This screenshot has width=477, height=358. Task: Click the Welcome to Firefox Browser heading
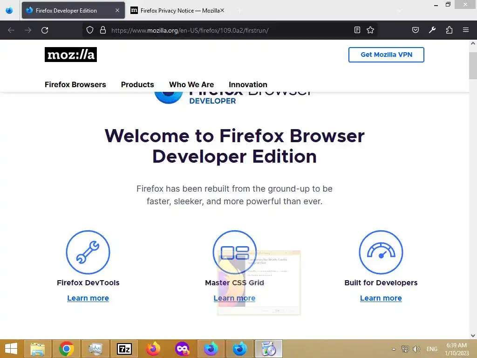(235, 146)
